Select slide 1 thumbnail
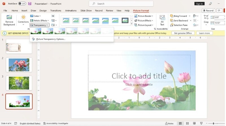This screenshot has width=226, height=126. coord(19,46)
